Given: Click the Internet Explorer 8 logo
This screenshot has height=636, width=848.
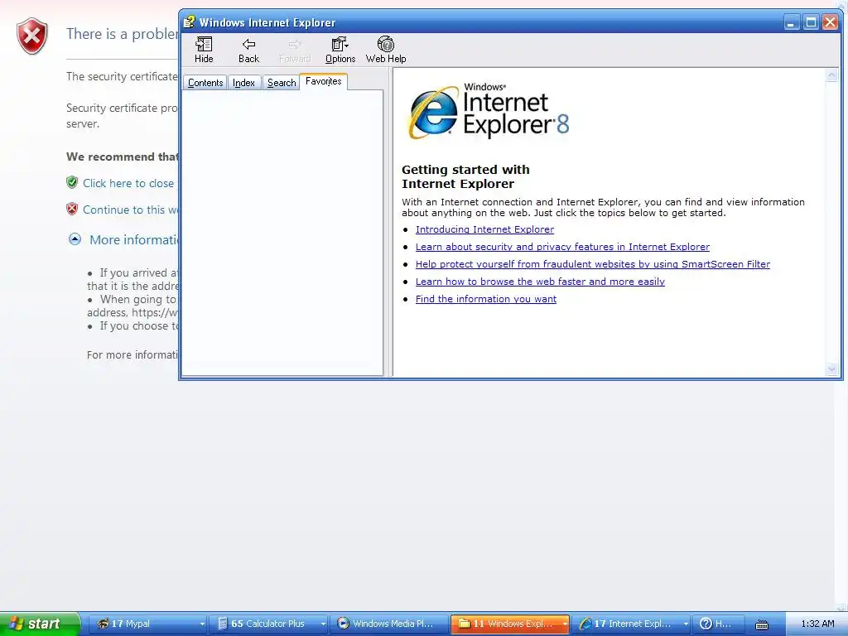Looking at the screenshot, I should pyautogui.click(x=489, y=111).
